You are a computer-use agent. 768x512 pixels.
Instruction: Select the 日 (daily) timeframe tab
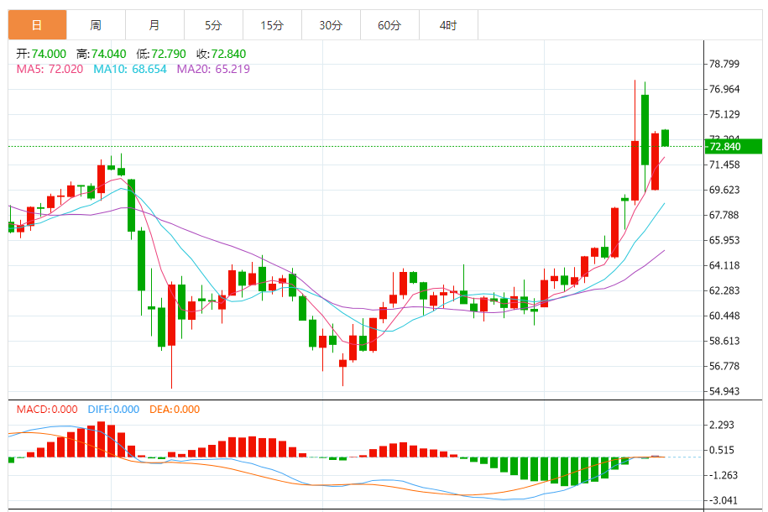37,25
